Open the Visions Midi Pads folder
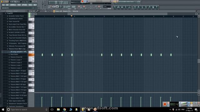Viewport: 200px width, 112px height. click(x=17, y=98)
